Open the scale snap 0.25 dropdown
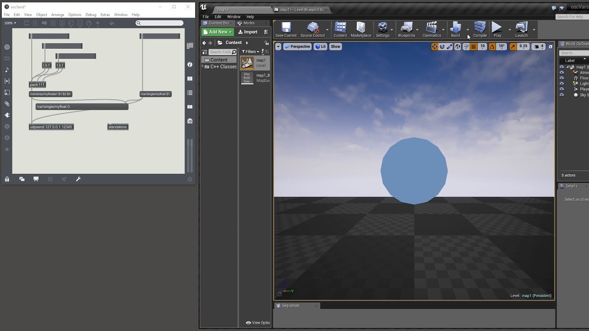 pyautogui.click(x=523, y=46)
